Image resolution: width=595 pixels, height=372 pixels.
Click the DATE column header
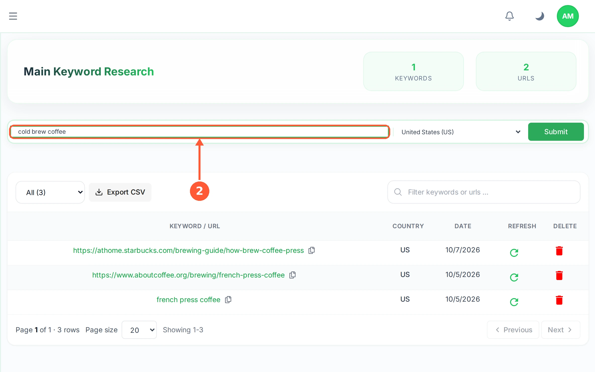pos(463,226)
